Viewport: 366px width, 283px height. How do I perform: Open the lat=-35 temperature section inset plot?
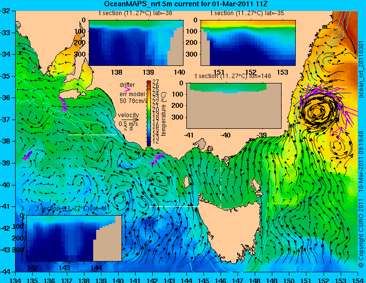[248, 43]
